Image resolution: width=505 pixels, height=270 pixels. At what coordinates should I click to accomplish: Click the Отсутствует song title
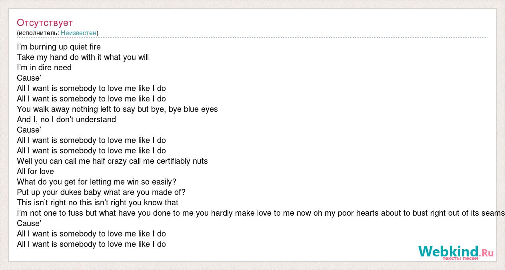pyautogui.click(x=45, y=22)
